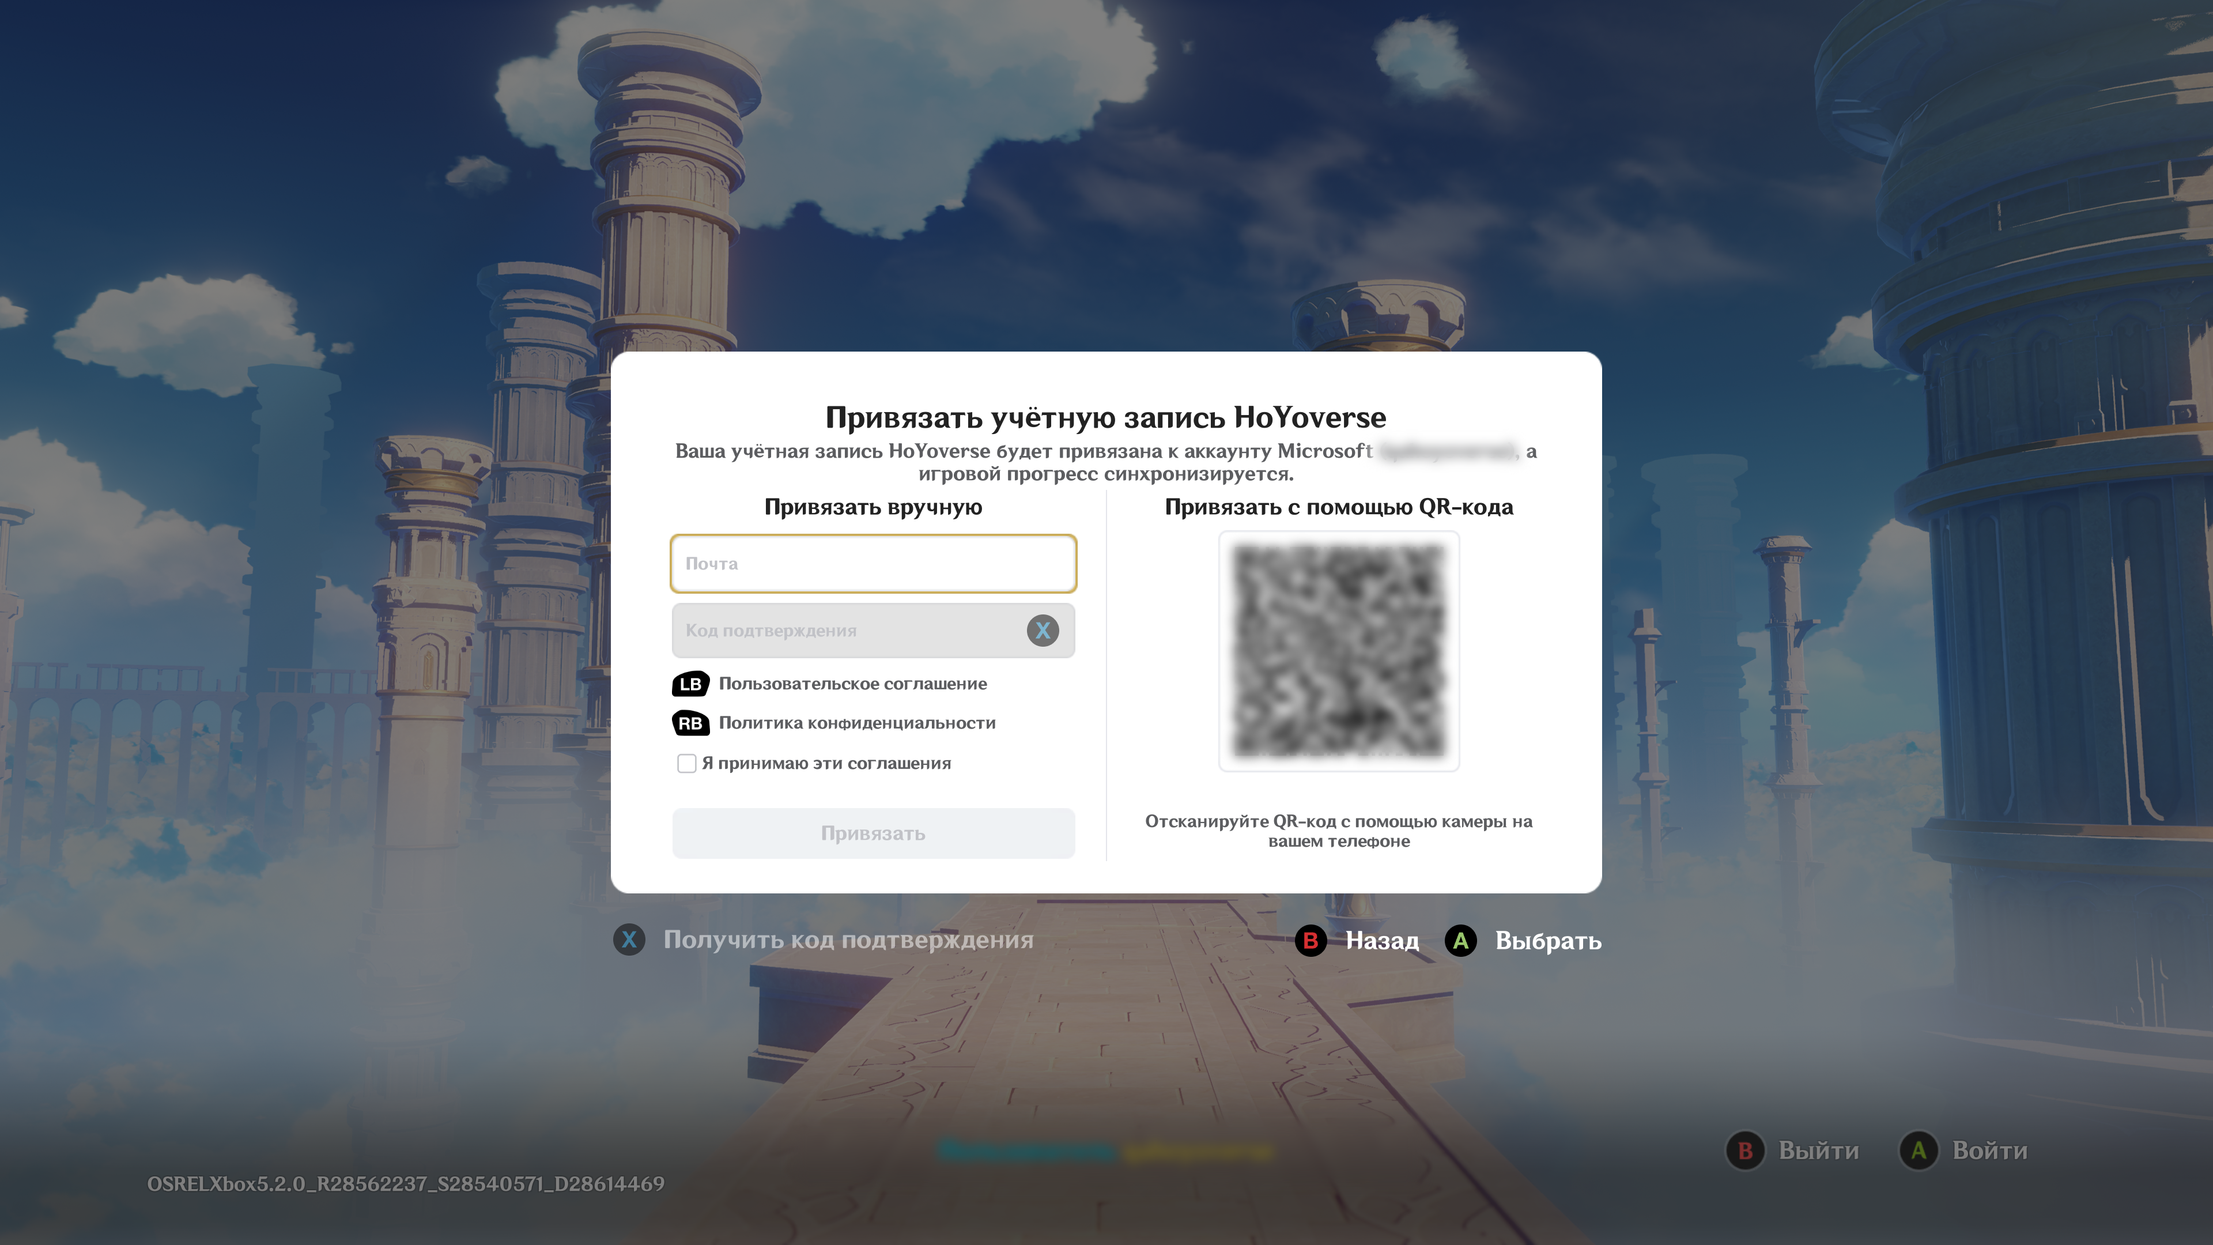
Task: Click the Отсканируйте QR-код instruction text
Action: click(x=1339, y=831)
